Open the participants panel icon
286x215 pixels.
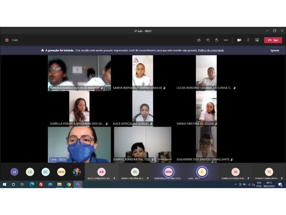click(x=199, y=40)
